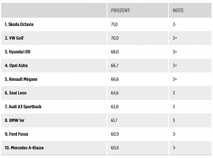Click the NOTE column header
This screenshot has width=213, height=158.
178,11
